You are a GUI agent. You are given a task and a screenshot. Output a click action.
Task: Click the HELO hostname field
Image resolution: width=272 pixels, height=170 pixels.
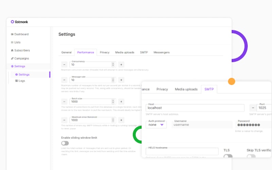(182, 151)
